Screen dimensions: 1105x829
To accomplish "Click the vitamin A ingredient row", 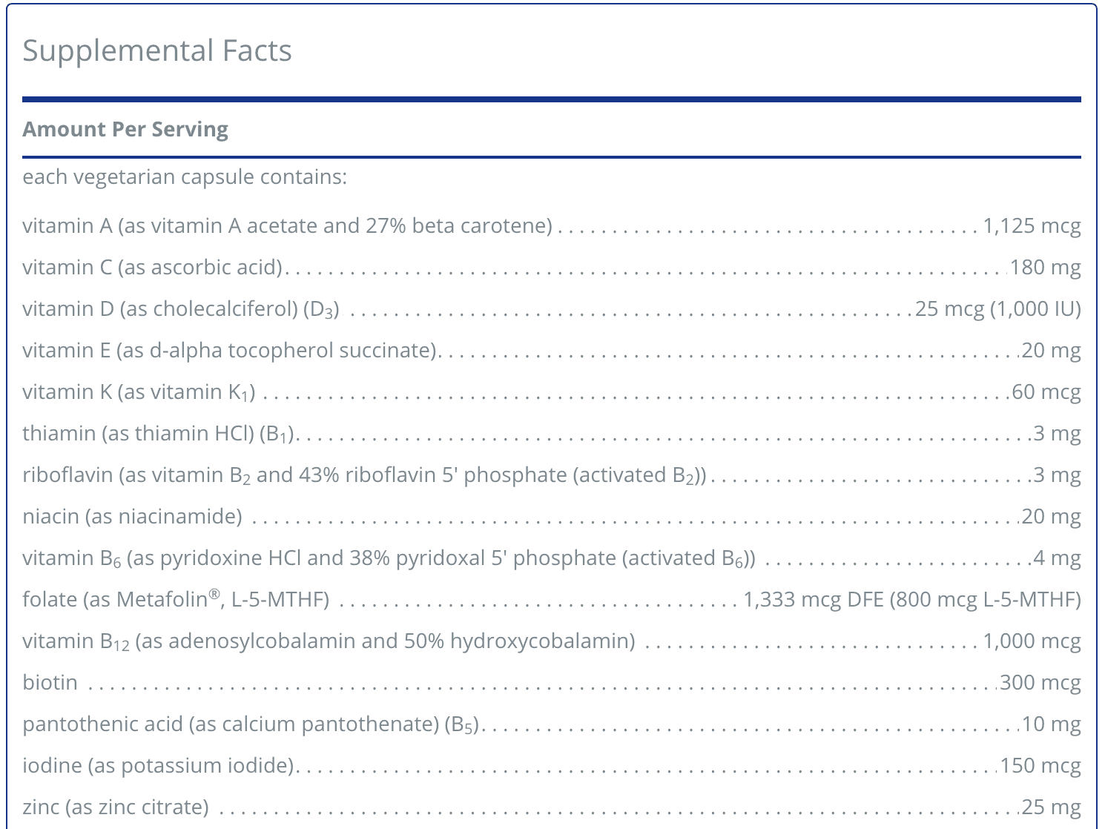I will 552,225.
